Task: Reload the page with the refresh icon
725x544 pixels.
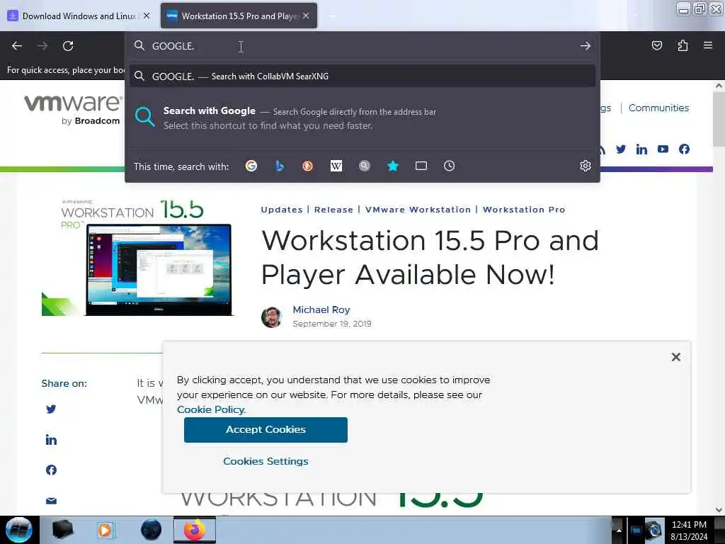Action: coord(68,46)
